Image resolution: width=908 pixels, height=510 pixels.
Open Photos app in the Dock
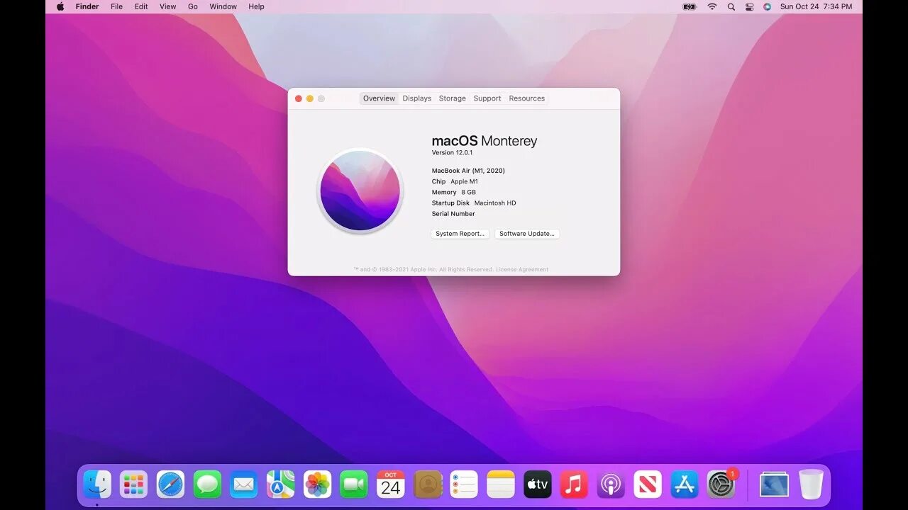tap(317, 484)
